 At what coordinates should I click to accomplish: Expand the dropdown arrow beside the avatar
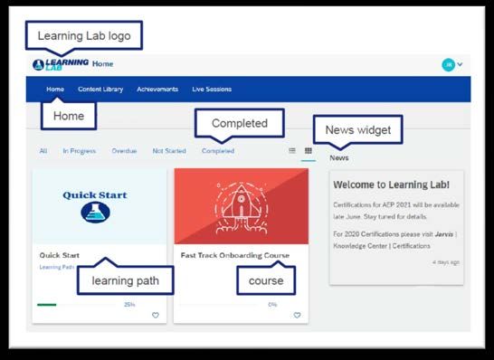460,64
